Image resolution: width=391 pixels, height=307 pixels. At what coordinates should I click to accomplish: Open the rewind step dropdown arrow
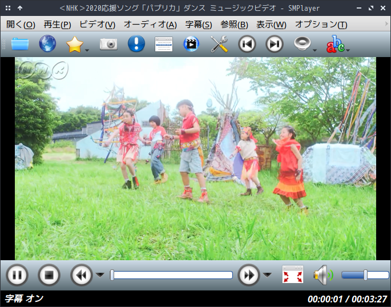[100, 275]
